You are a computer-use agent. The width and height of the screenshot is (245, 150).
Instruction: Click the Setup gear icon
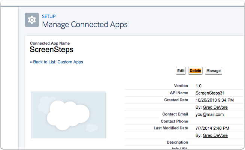(32, 20)
